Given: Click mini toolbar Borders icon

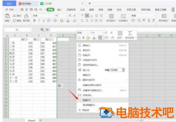Looking at the screenshot, I should click(x=106, y=38).
